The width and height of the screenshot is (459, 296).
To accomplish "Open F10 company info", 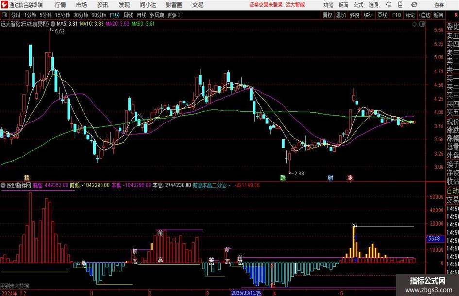I will tap(397, 15).
